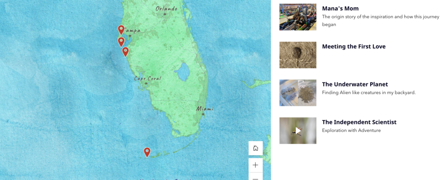This screenshot has height=180, width=446.
Task: Select the Cape Coral map label
Action: 148,79
